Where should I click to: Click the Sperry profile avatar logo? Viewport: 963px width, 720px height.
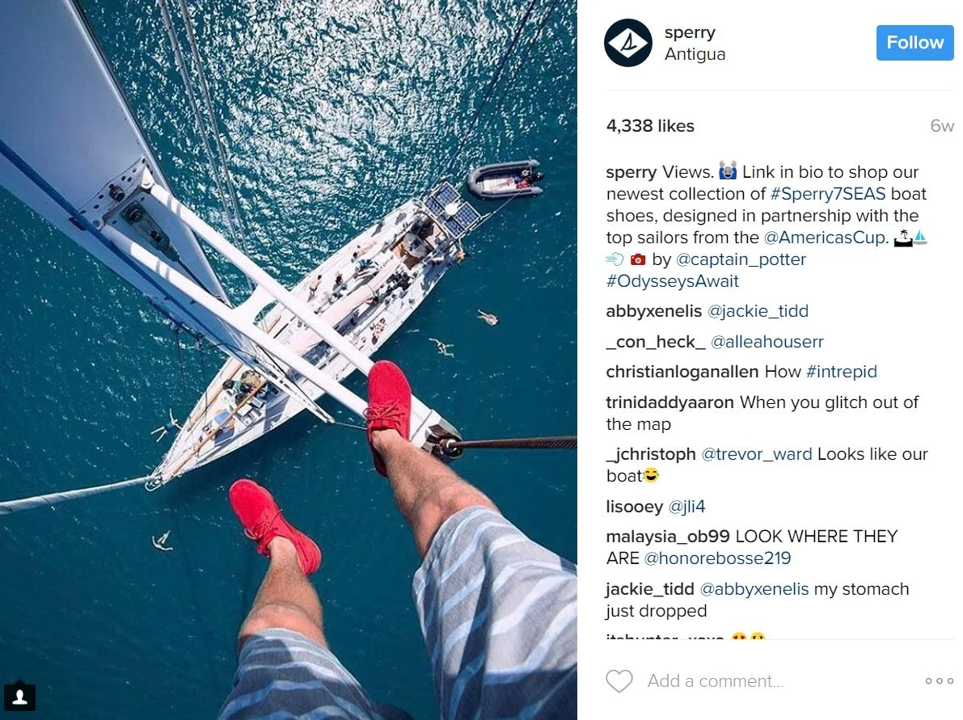[627, 43]
